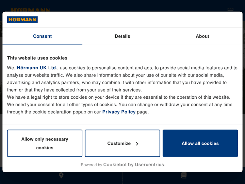Click the location pin icon at the bottom
Image resolution: width=245 pixels, height=184 pixels.
[61, 176]
